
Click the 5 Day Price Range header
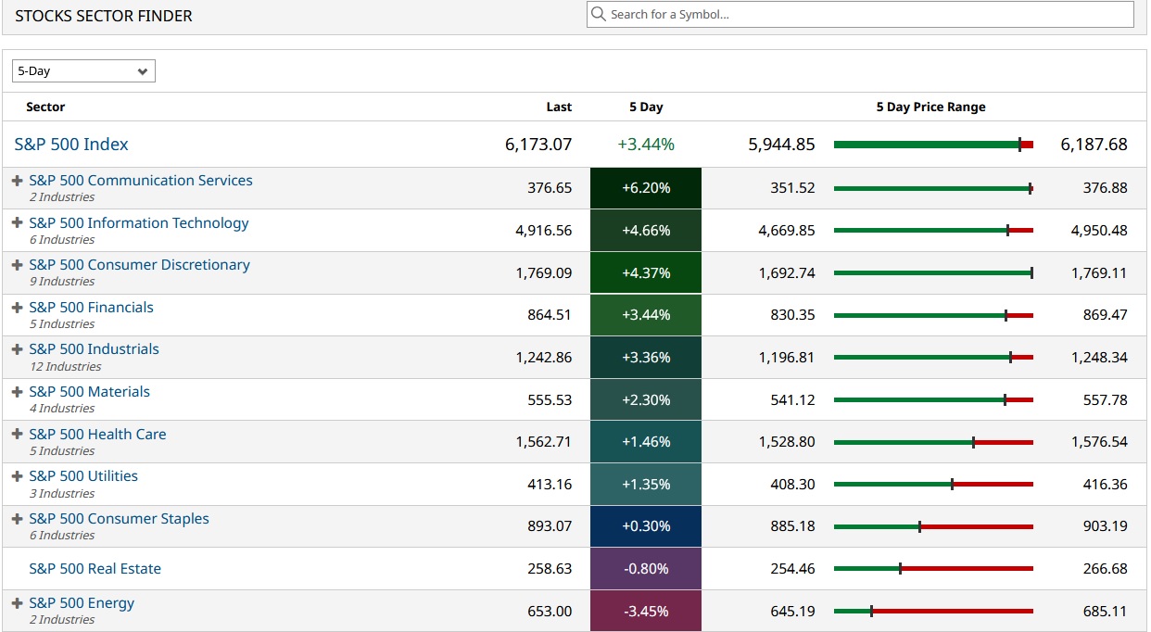coord(930,107)
